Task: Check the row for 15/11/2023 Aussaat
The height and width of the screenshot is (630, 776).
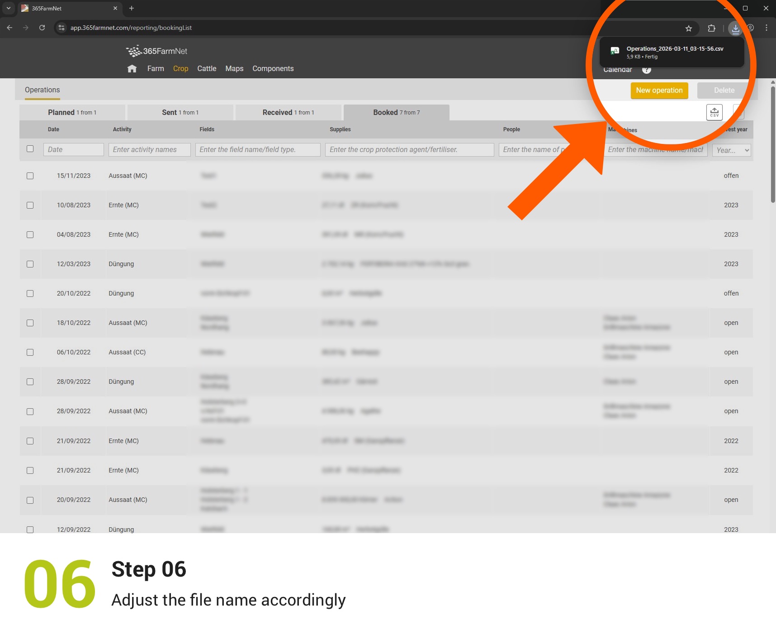Action: 30,176
